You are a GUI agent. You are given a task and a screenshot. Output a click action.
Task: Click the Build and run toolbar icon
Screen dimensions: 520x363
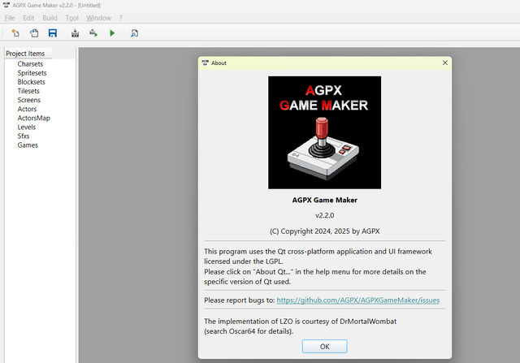click(x=93, y=33)
